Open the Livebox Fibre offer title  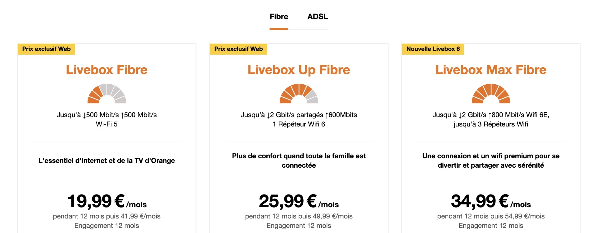107,70
